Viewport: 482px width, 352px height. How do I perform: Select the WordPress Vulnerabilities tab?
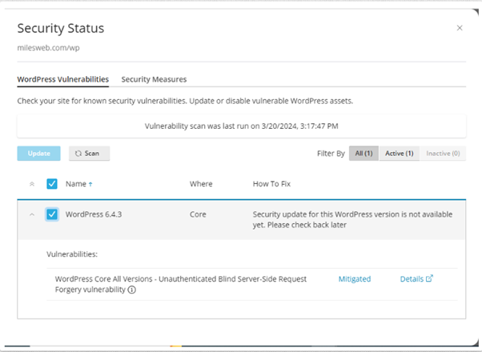click(x=63, y=79)
